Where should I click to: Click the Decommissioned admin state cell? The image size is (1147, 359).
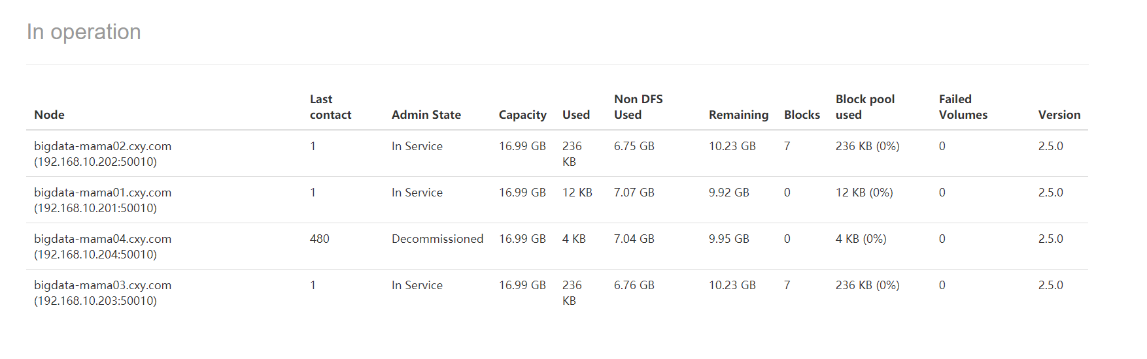[x=437, y=239]
